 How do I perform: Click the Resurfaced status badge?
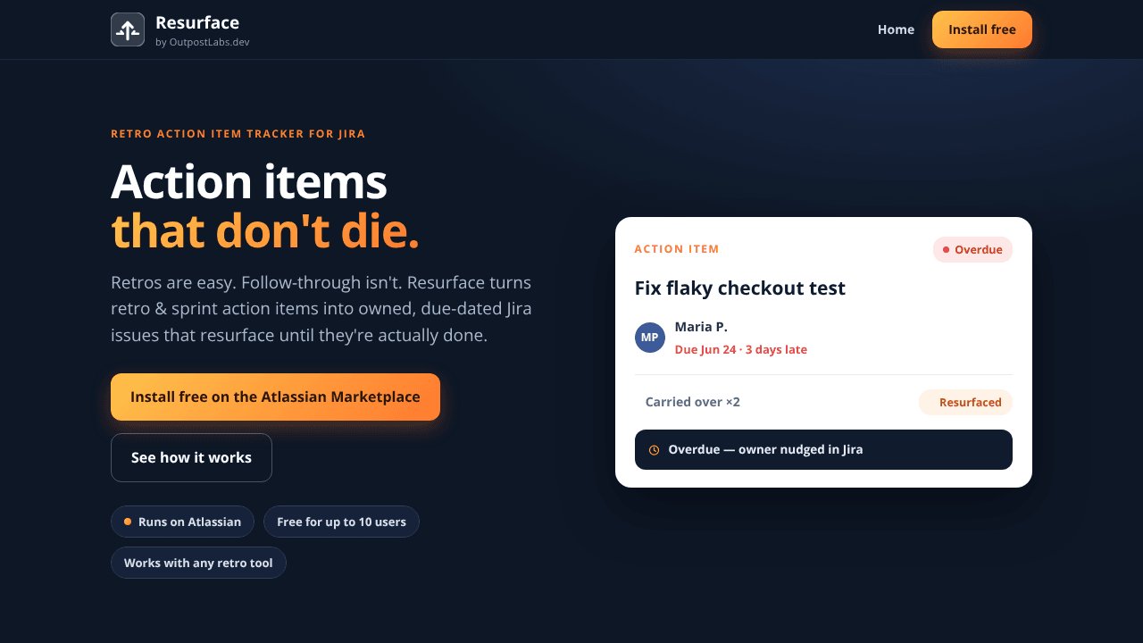point(965,403)
